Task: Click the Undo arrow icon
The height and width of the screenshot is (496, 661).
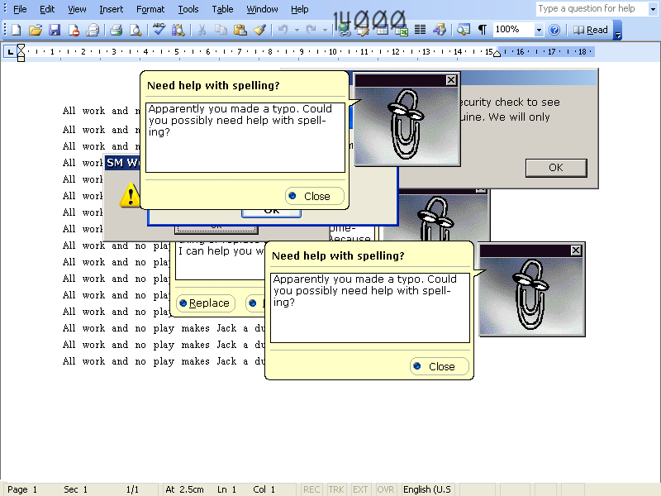Action: click(x=283, y=30)
